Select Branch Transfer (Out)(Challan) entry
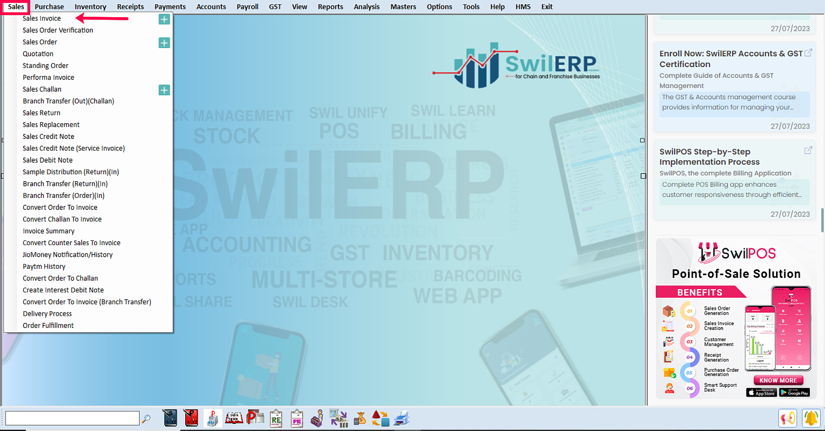 tap(68, 101)
